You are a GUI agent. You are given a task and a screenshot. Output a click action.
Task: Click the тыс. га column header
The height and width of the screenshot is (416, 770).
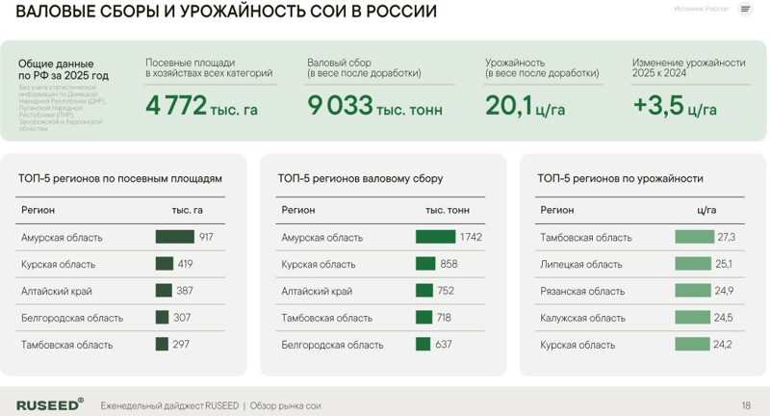pos(187,210)
